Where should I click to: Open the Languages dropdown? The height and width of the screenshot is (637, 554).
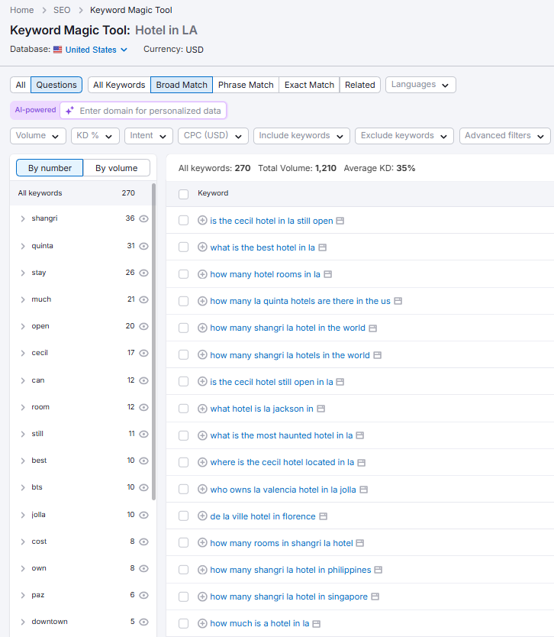point(420,85)
